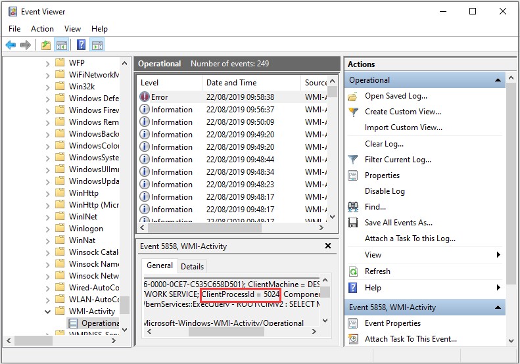Click the Create Custom View funnel icon
This screenshot has height=364, width=520.
coord(353,112)
